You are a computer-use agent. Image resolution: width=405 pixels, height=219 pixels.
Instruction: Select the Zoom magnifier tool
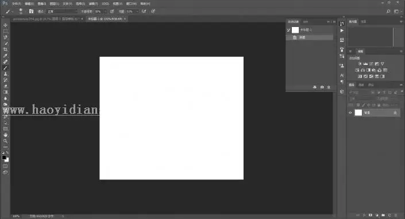5,141
